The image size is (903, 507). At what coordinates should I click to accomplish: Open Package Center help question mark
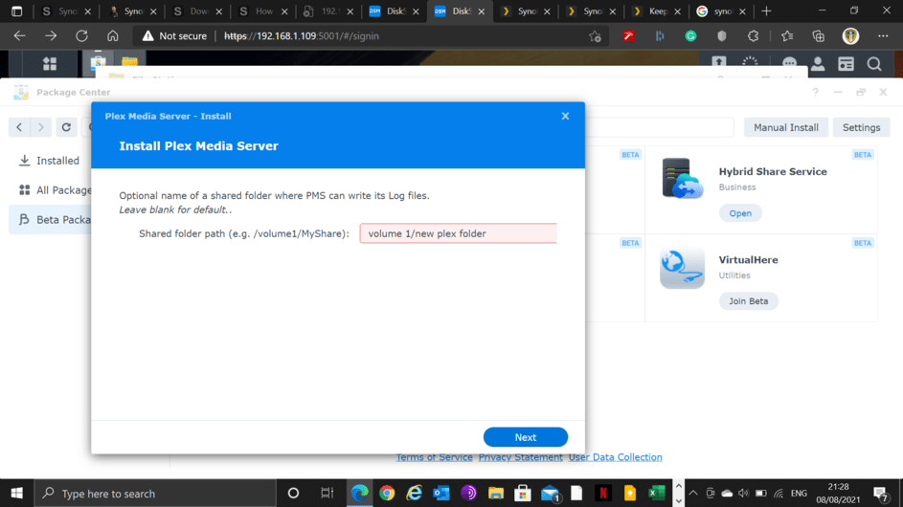(816, 92)
